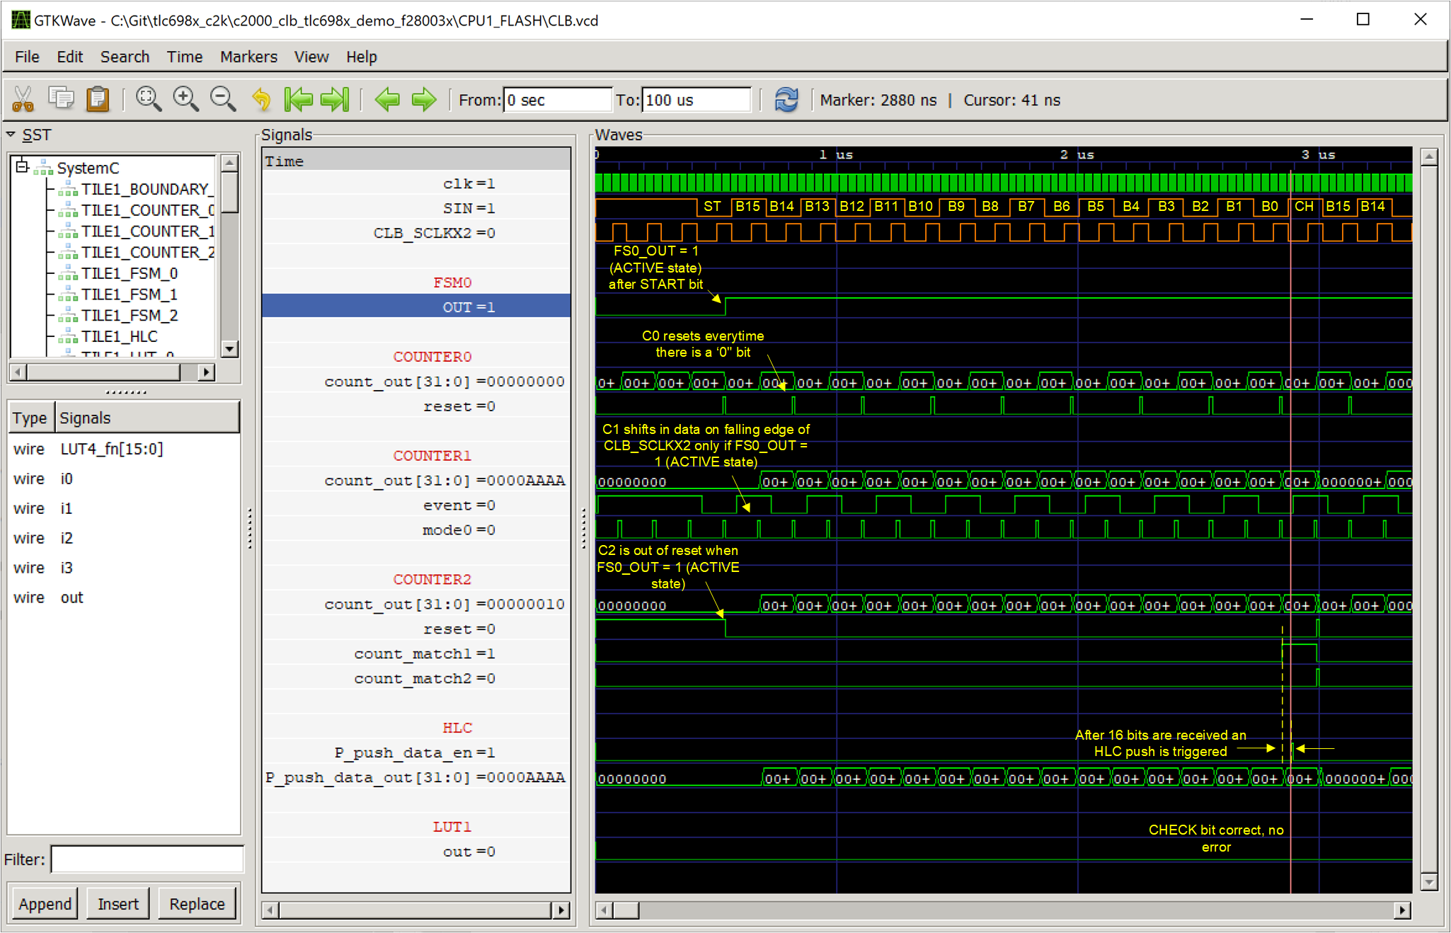Click the Zoom Out magnifier icon
This screenshot has width=1451, height=933.
223,99
